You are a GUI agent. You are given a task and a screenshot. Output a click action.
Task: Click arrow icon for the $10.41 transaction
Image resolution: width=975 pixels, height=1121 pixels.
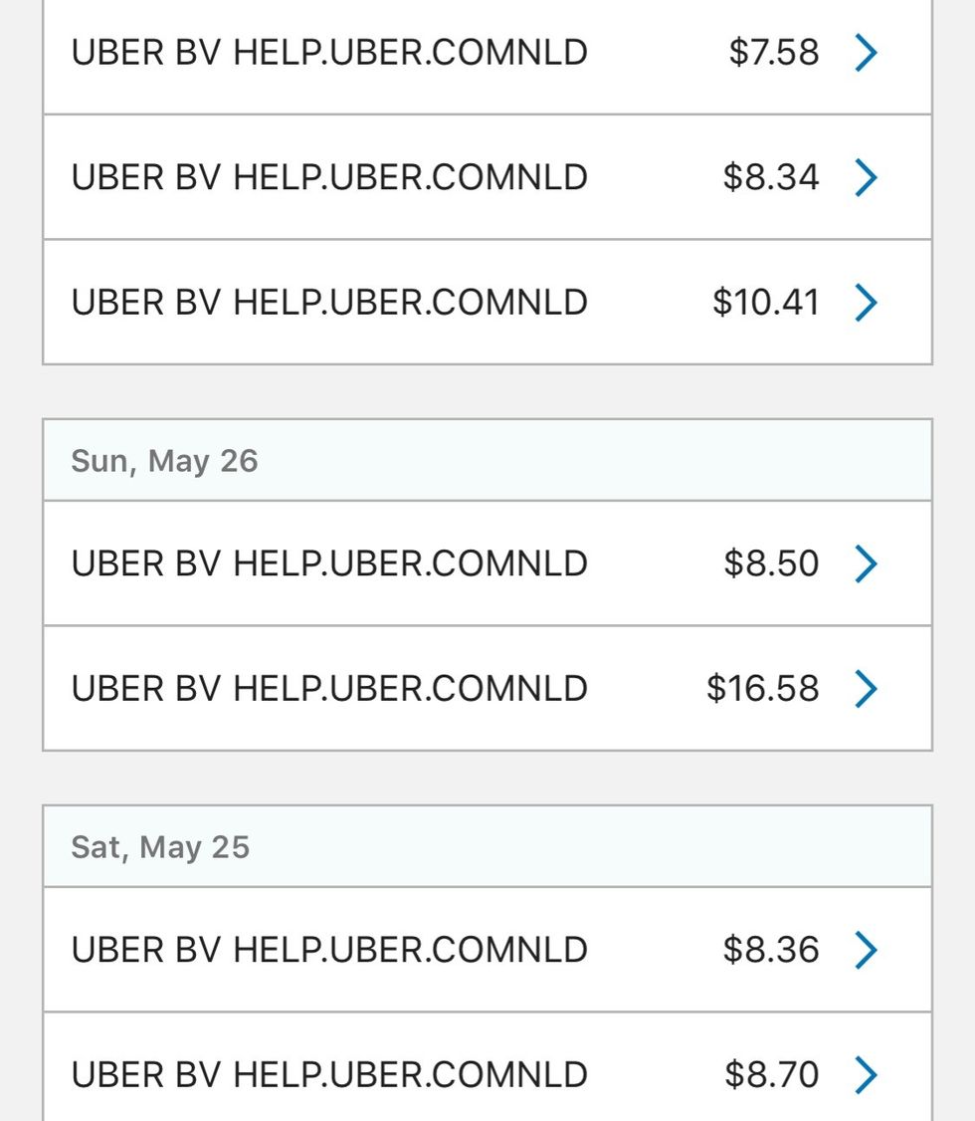tap(866, 302)
